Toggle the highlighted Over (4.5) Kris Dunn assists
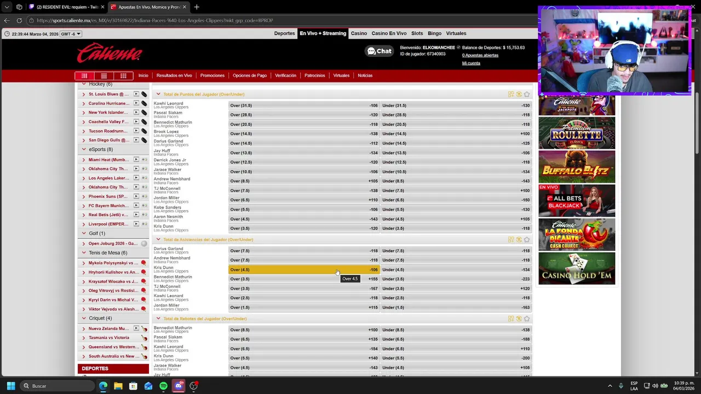This screenshot has height=394, width=701. pos(304,270)
